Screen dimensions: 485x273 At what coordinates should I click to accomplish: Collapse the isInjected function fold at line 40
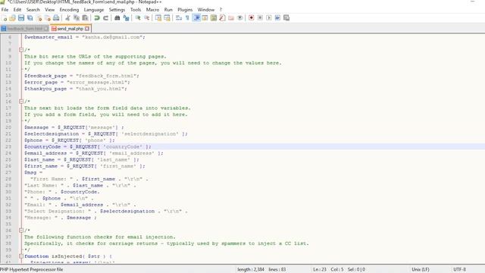point(21,256)
